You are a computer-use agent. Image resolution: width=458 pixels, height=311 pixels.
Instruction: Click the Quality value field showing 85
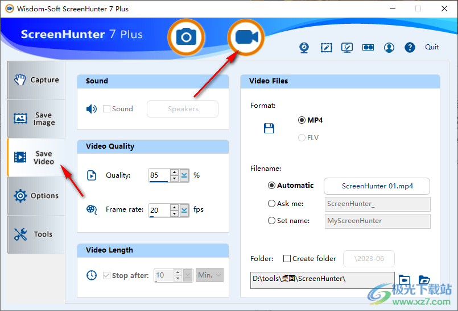pos(159,175)
